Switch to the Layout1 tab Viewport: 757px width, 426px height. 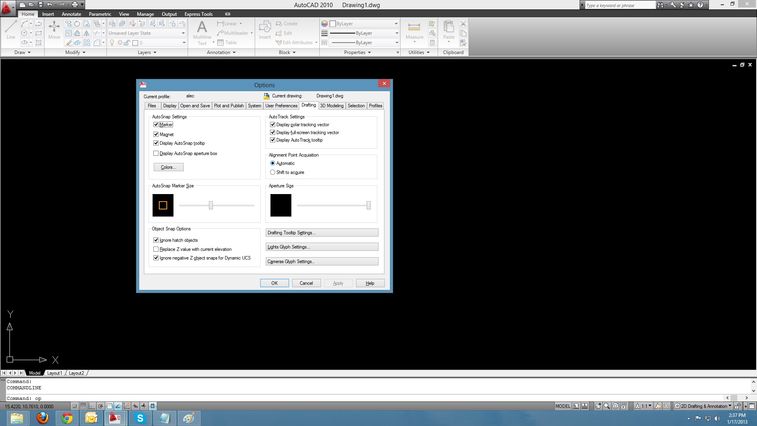(x=54, y=373)
